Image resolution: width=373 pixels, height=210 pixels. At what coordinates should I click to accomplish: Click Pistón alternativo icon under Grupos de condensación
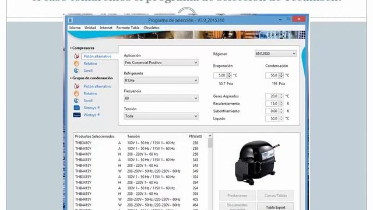click(x=76, y=86)
